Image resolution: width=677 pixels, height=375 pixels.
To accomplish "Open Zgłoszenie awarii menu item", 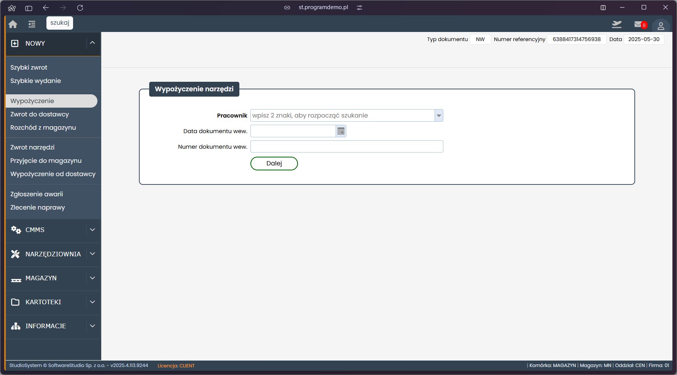I will pos(37,194).
